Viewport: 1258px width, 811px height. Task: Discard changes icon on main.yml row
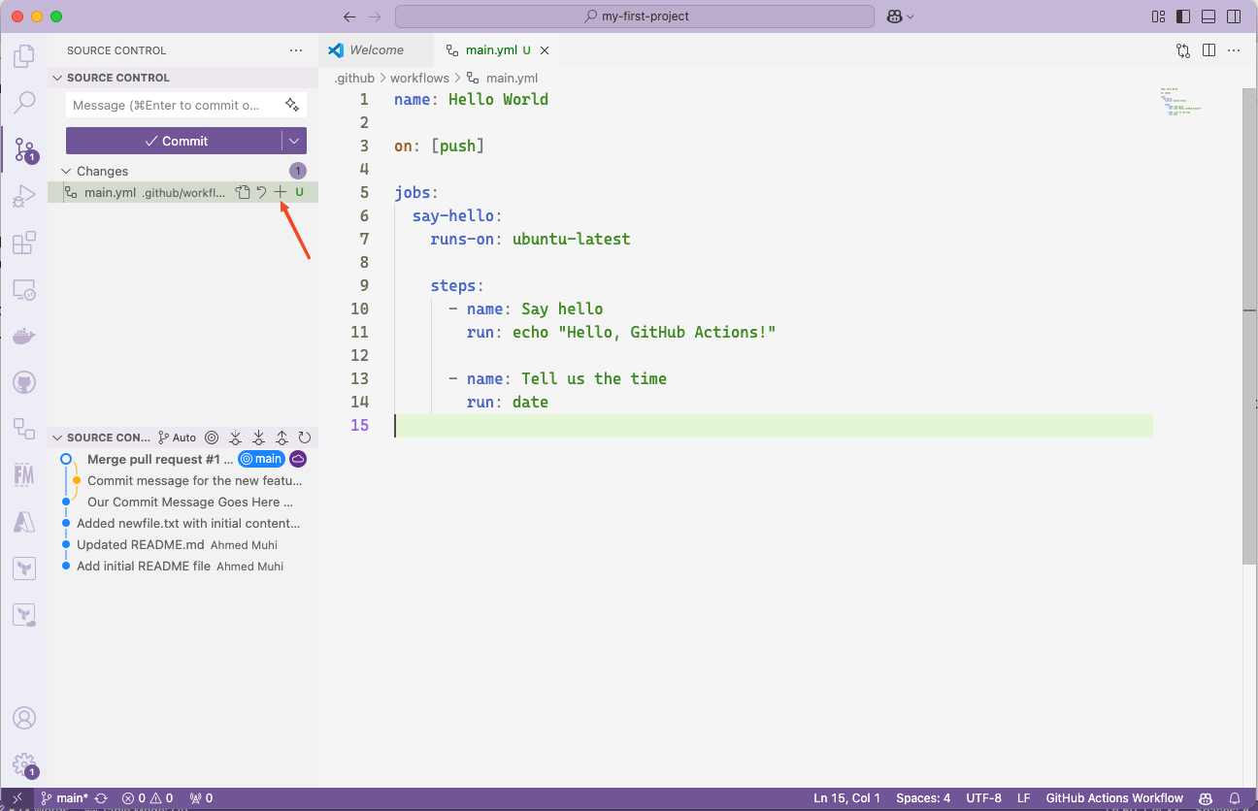[262, 192]
